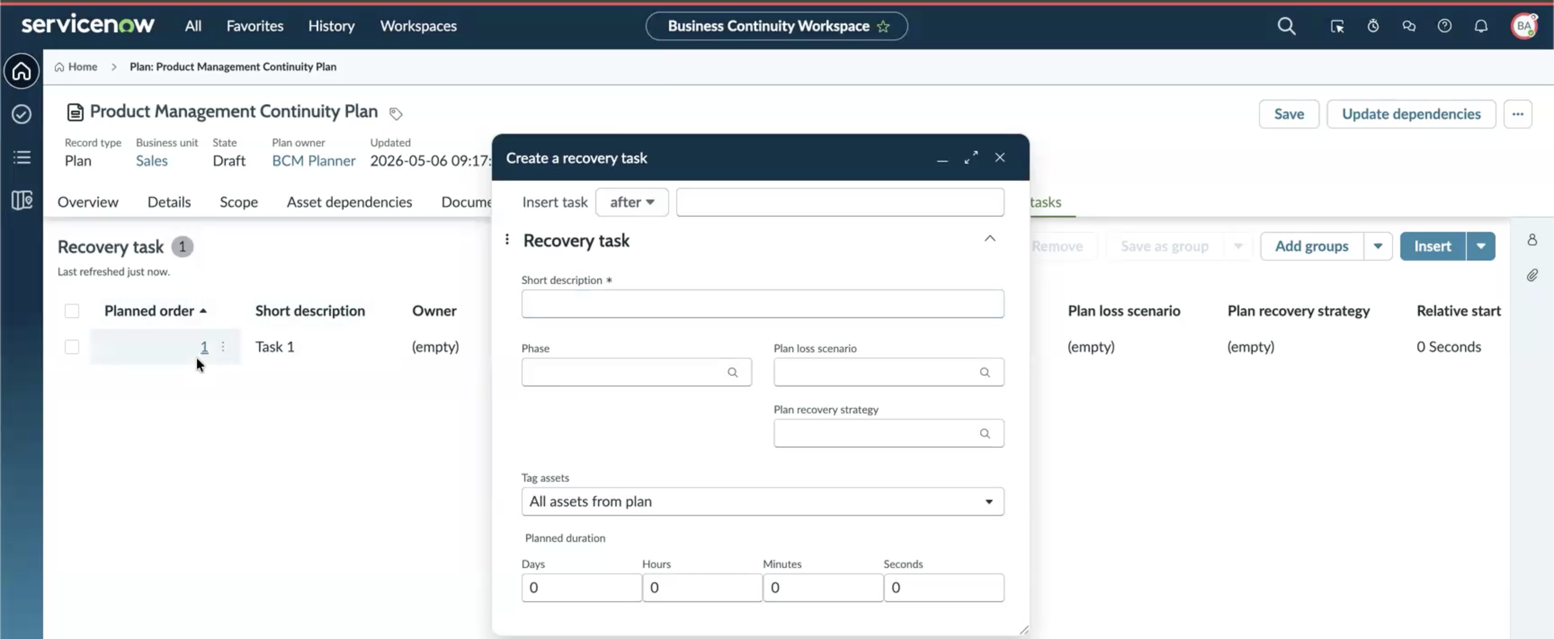Open the Sales business unit link
The image size is (1554, 639).
coord(152,161)
